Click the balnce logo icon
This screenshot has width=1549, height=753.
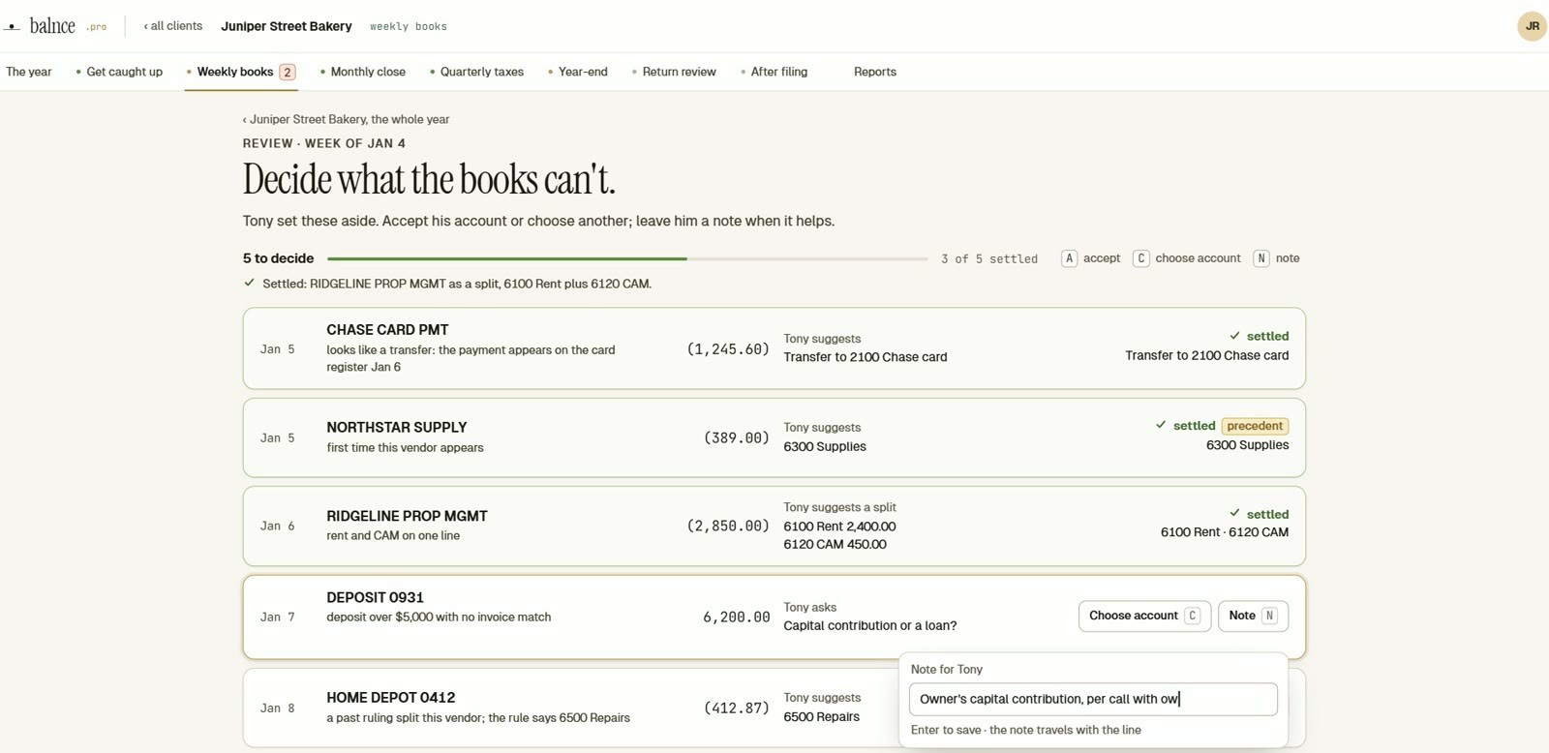point(13,27)
